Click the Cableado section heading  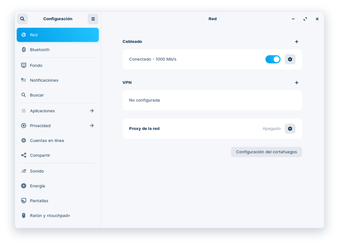click(x=132, y=41)
